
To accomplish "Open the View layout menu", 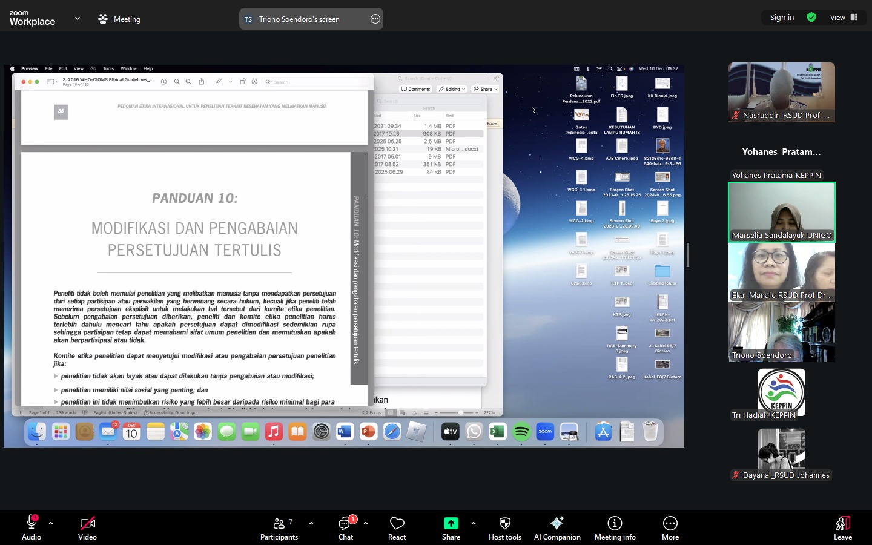I will 844,18.
